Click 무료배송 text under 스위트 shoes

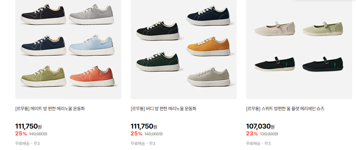pyautogui.click(x=253, y=143)
